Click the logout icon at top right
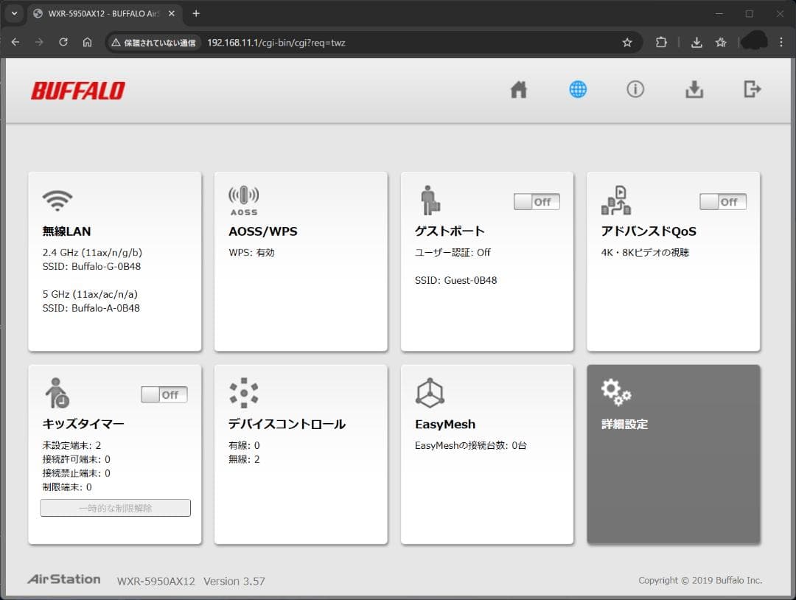 752,89
